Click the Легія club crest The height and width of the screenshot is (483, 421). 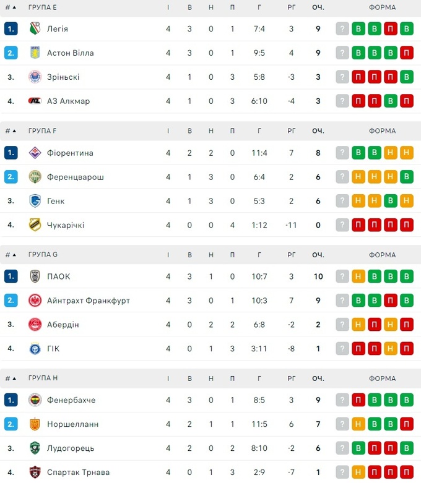35,29
